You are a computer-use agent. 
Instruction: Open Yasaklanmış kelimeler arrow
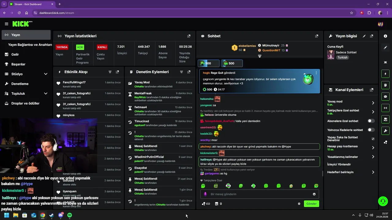point(373,157)
